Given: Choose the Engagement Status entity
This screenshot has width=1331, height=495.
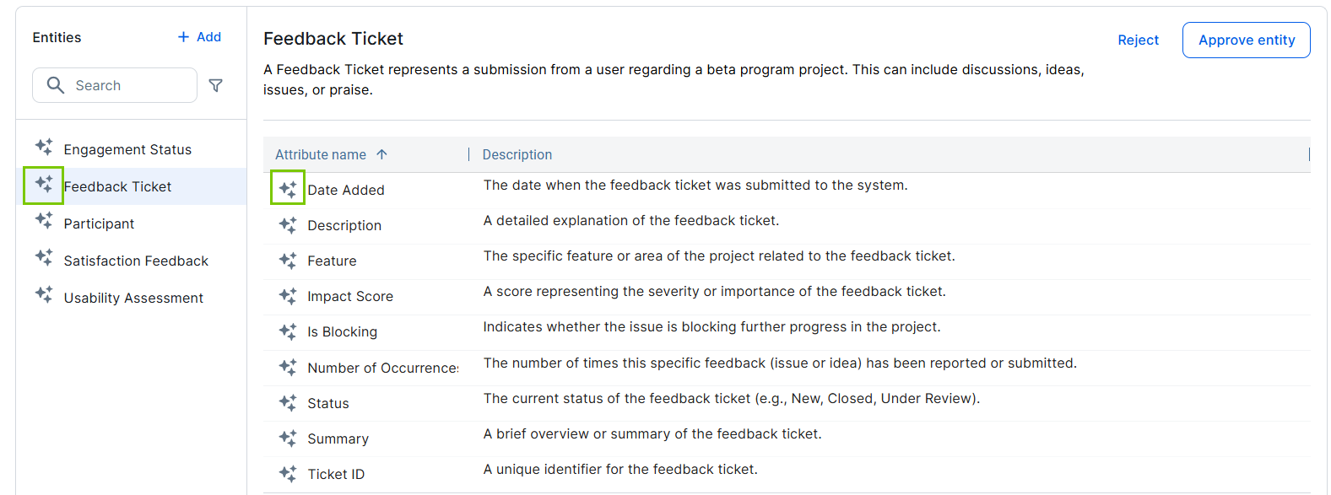Looking at the screenshot, I should click(127, 149).
